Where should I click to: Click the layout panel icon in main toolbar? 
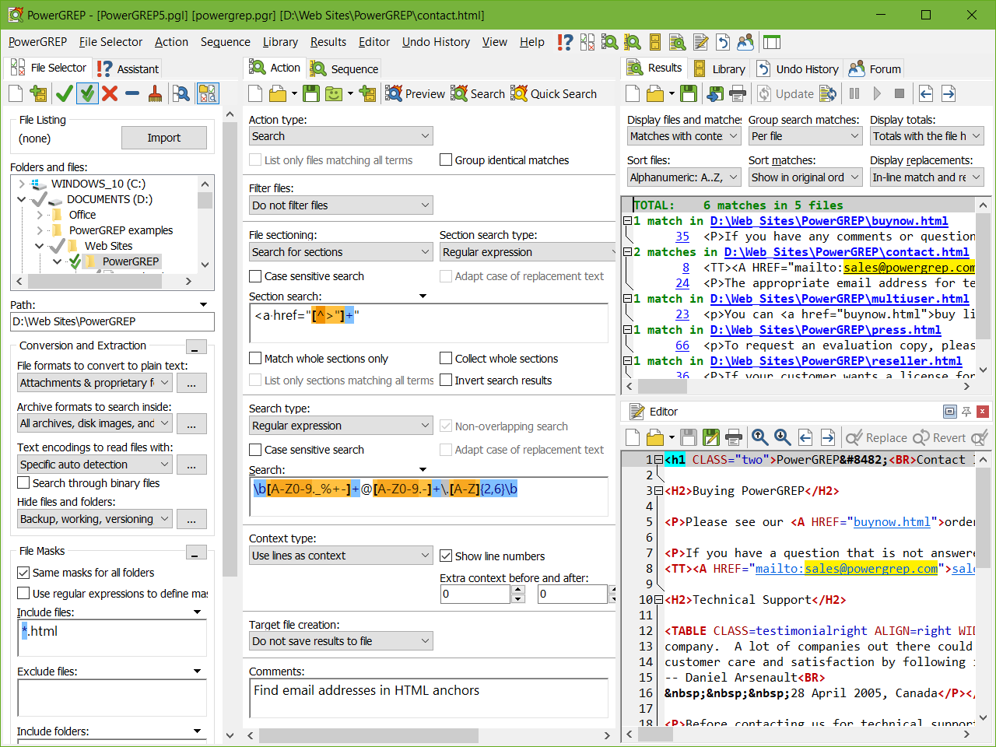pyautogui.click(x=772, y=42)
